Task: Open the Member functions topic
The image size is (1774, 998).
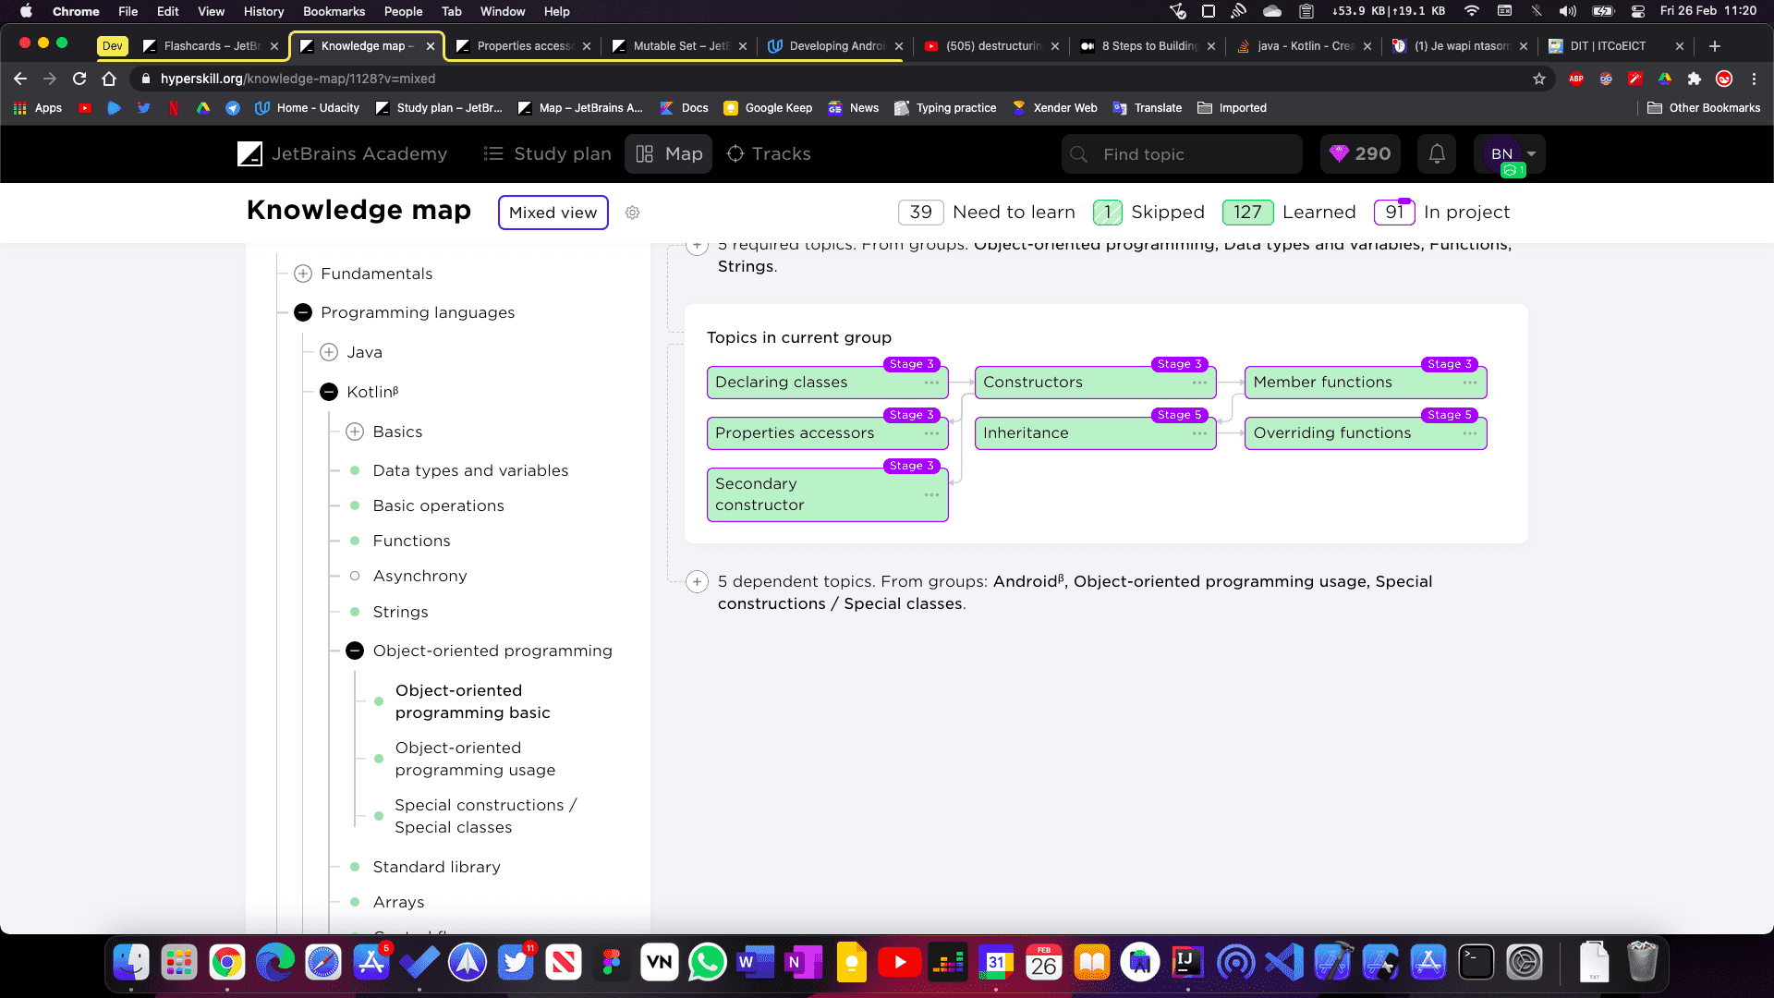Action: pyautogui.click(x=1365, y=383)
